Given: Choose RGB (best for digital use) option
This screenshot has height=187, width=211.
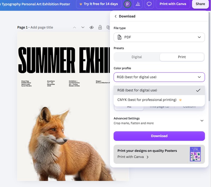Looking at the screenshot, I should point(159,90).
